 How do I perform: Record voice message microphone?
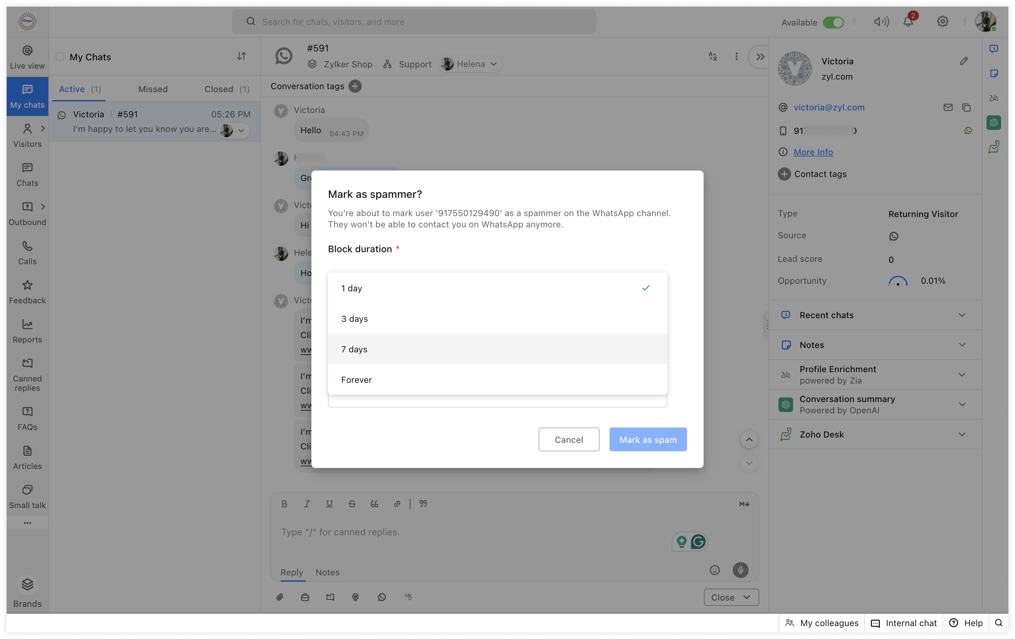pyautogui.click(x=740, y=570)
